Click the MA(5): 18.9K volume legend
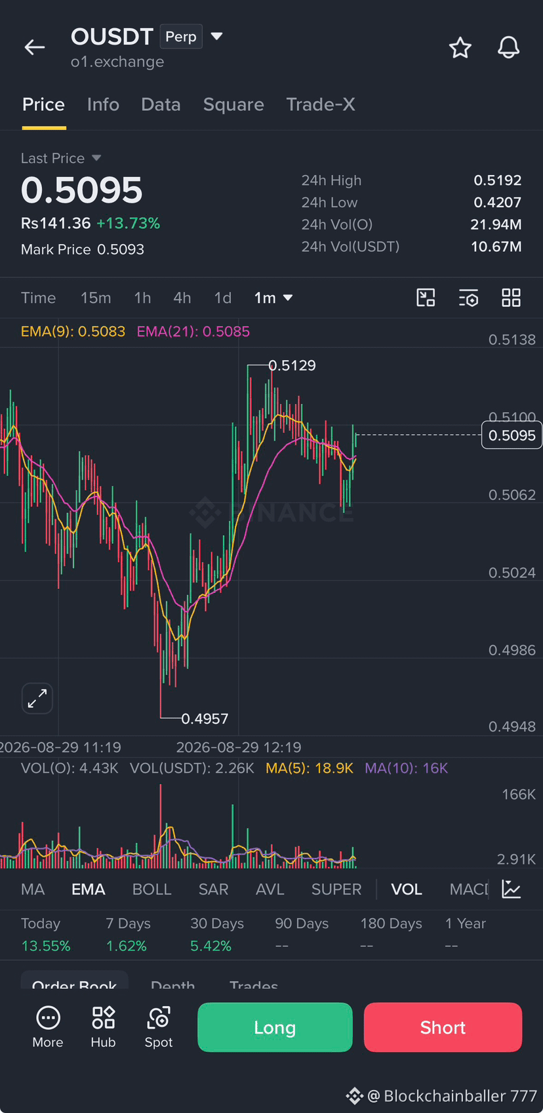 click(310, 768)
